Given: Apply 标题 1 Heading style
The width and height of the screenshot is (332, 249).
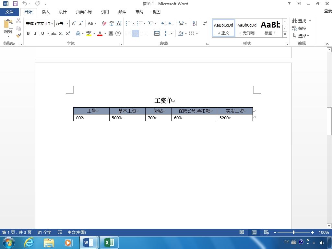Looking at the screenshot, I should click(x=270, y=29).
